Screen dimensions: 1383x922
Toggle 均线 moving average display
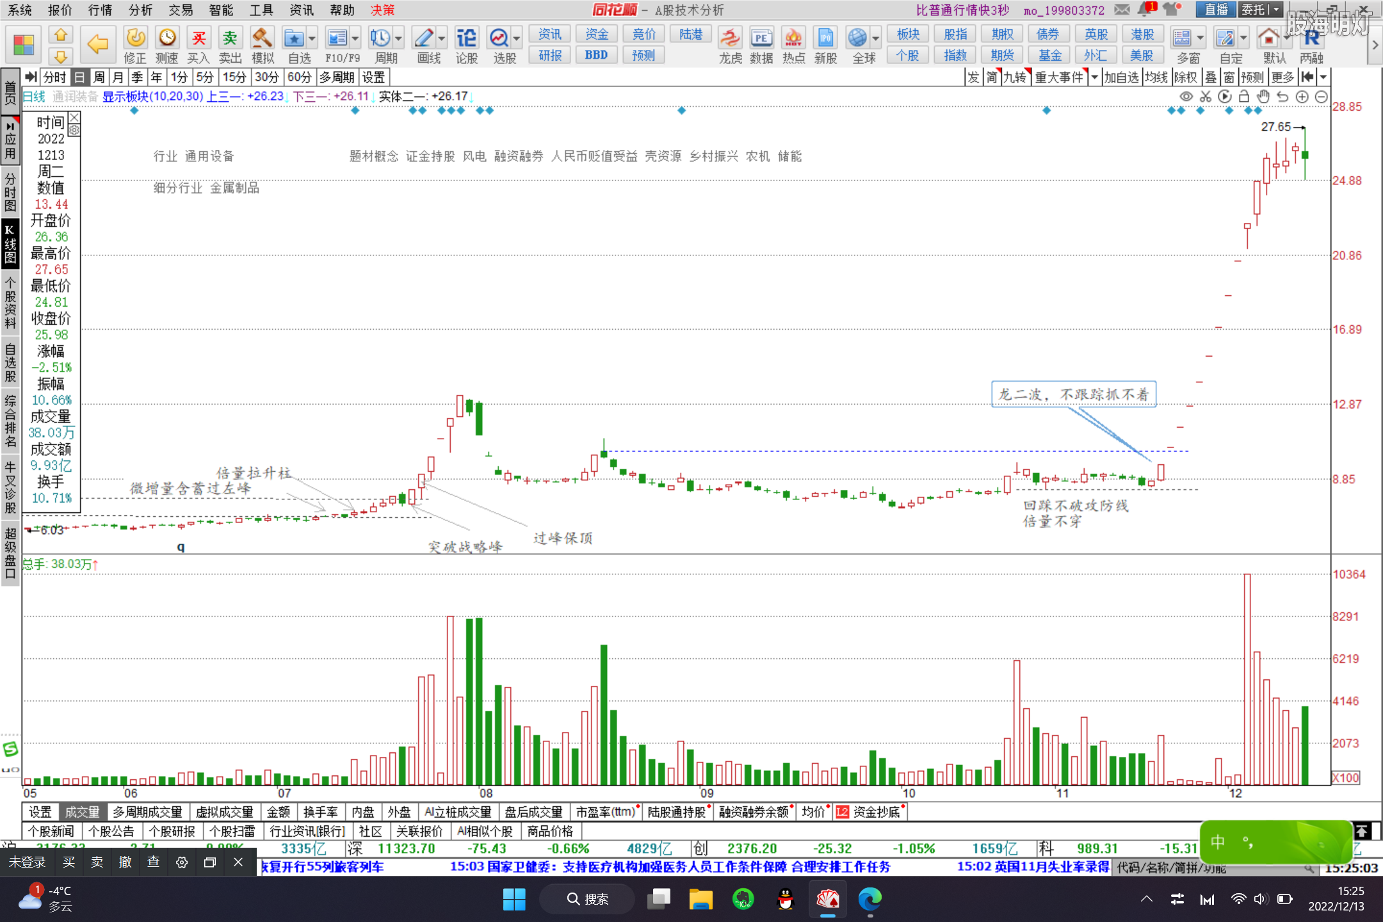click(1156, 77)
